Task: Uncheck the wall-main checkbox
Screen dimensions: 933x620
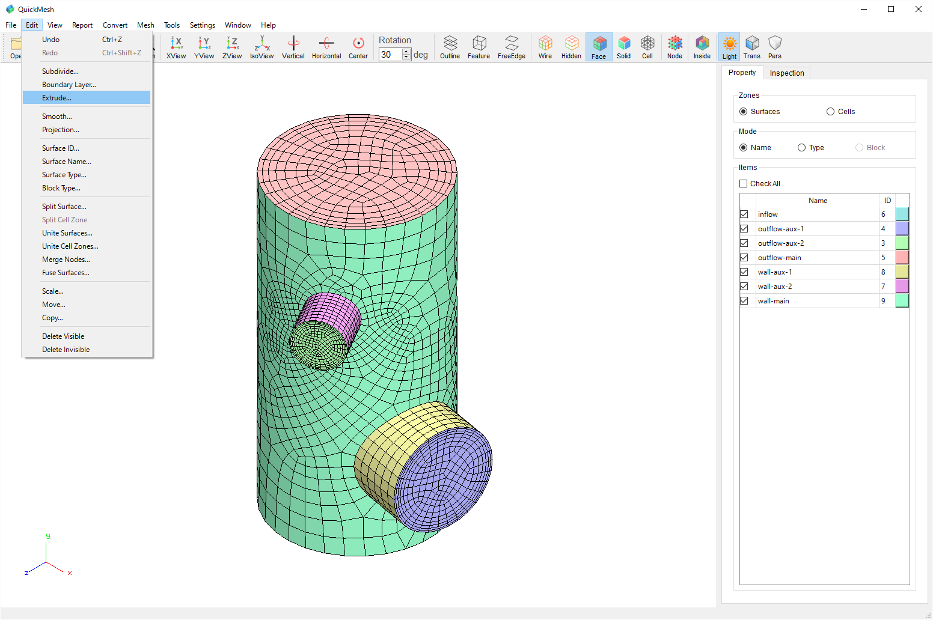Action: [x=744, y=301]
